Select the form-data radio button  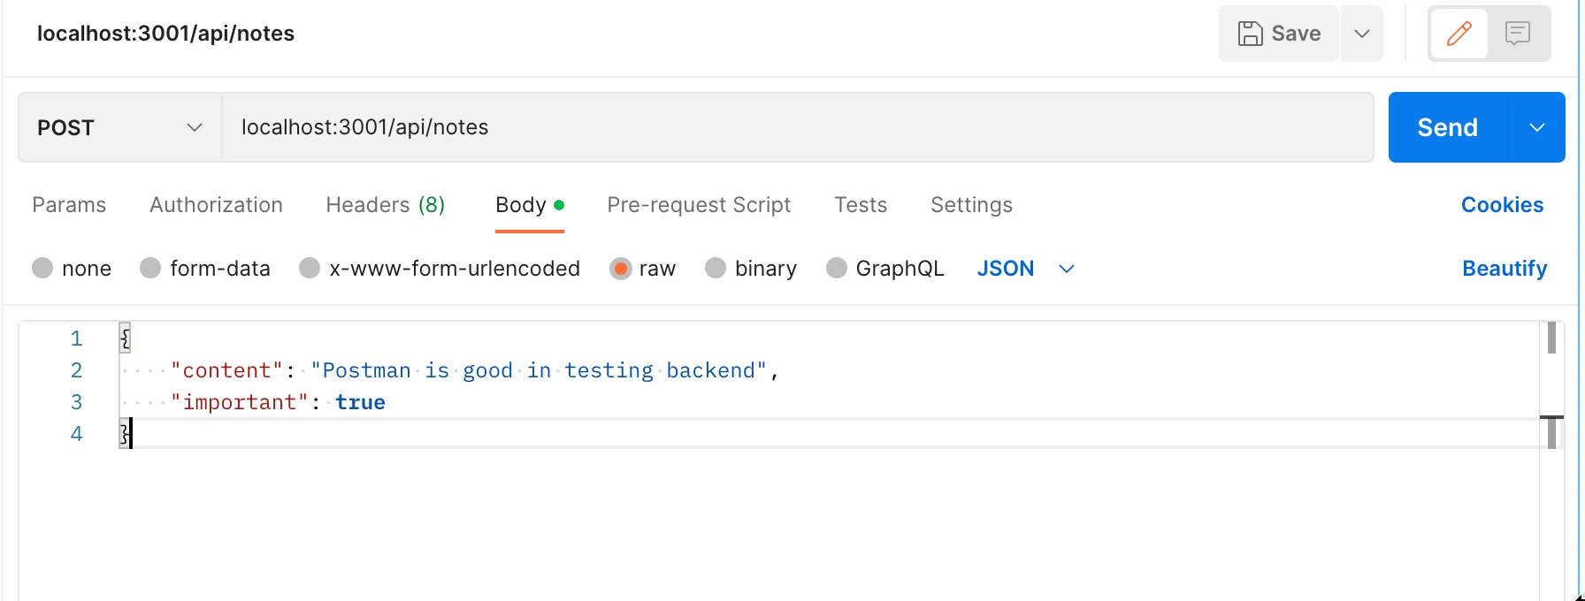tap(150, 269)
